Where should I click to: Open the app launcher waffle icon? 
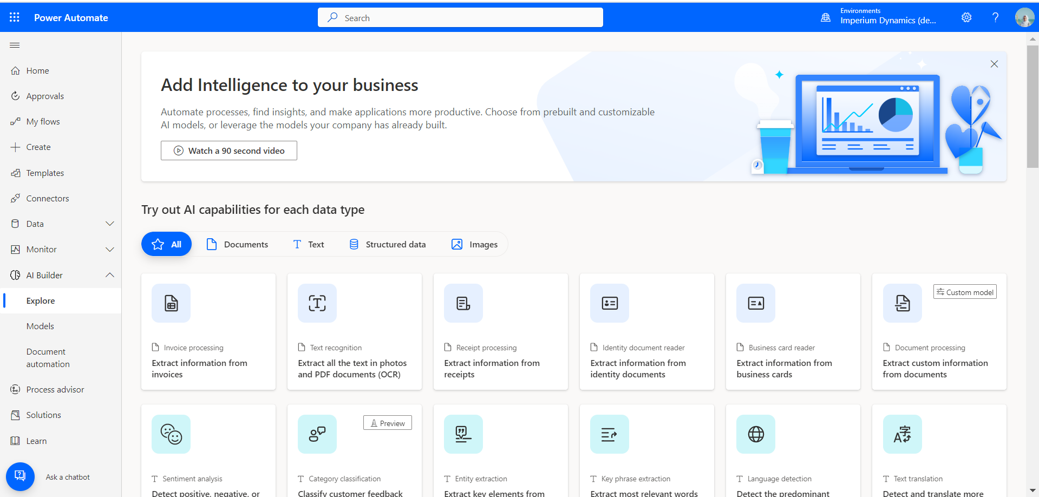(x=15, y=17)
